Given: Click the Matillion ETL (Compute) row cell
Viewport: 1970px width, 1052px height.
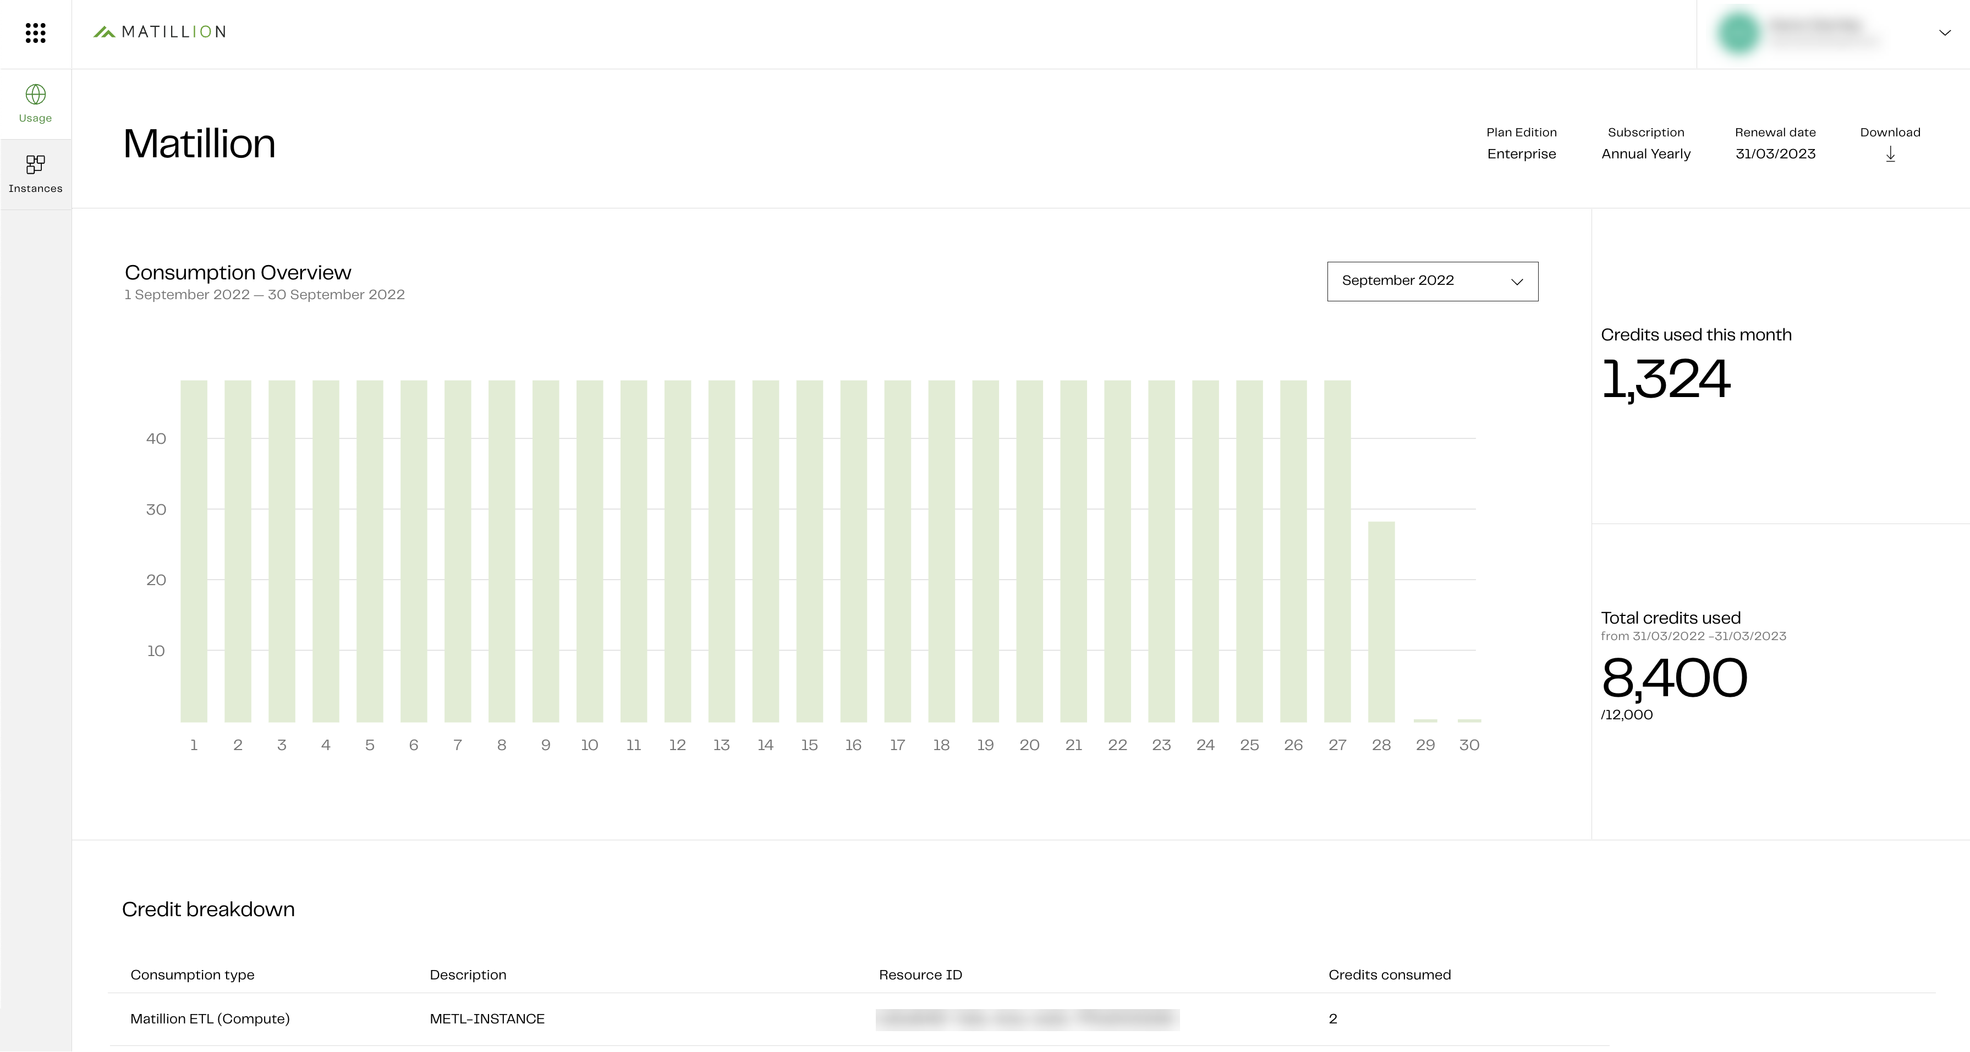Looking at the screenshot, I should point(210,1019).
